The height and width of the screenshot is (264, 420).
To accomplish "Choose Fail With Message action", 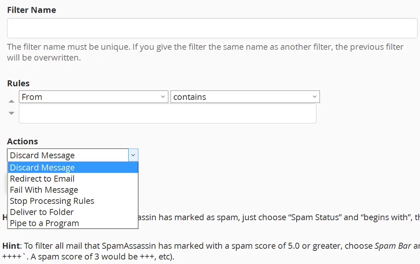I will pos(44,190).
